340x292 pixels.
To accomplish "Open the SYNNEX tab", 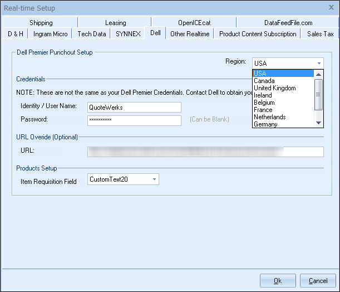I will (x=128, y=34).
